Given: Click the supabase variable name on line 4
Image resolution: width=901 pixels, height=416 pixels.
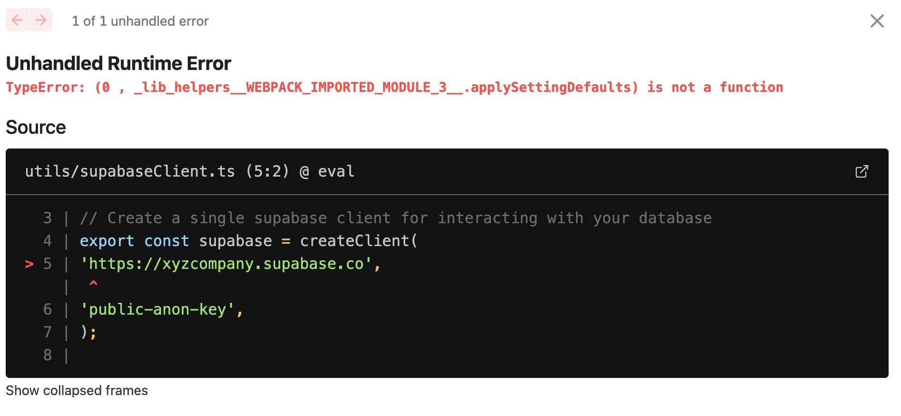Looking at the screenshot, I should [x=235, y=241].
